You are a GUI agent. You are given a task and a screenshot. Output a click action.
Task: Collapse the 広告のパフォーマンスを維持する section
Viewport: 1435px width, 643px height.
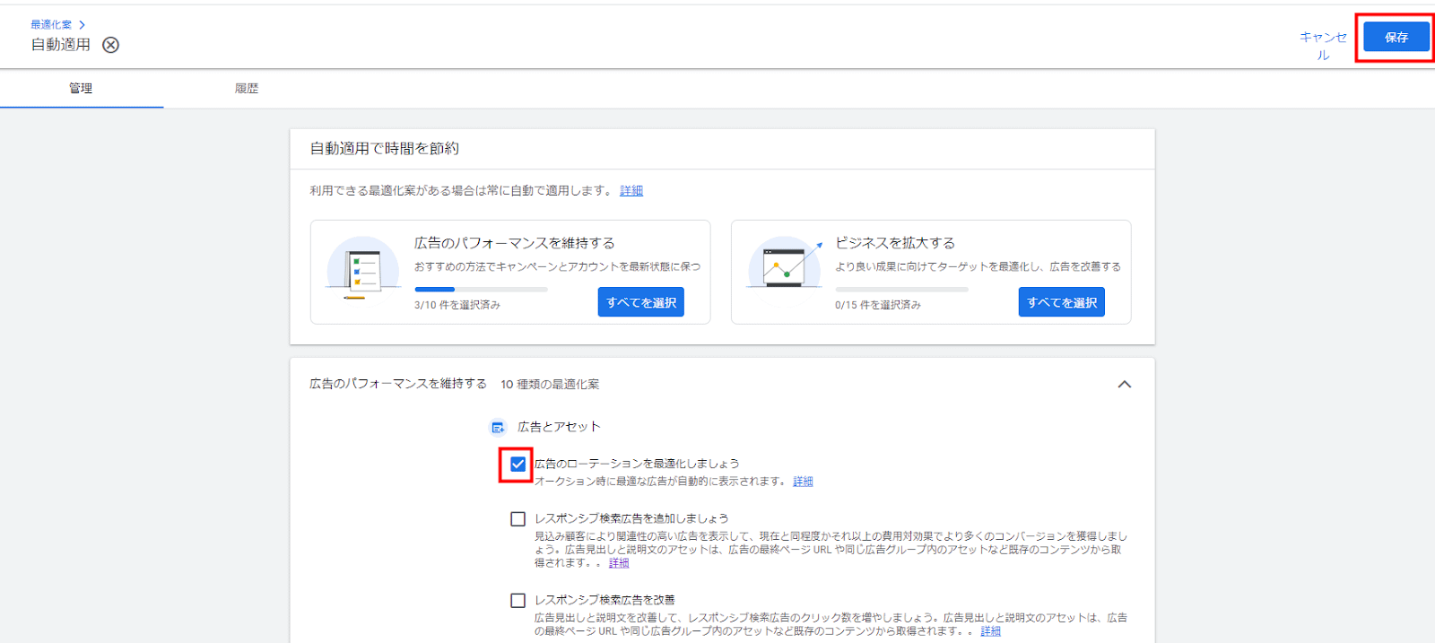pos(1124,384)
